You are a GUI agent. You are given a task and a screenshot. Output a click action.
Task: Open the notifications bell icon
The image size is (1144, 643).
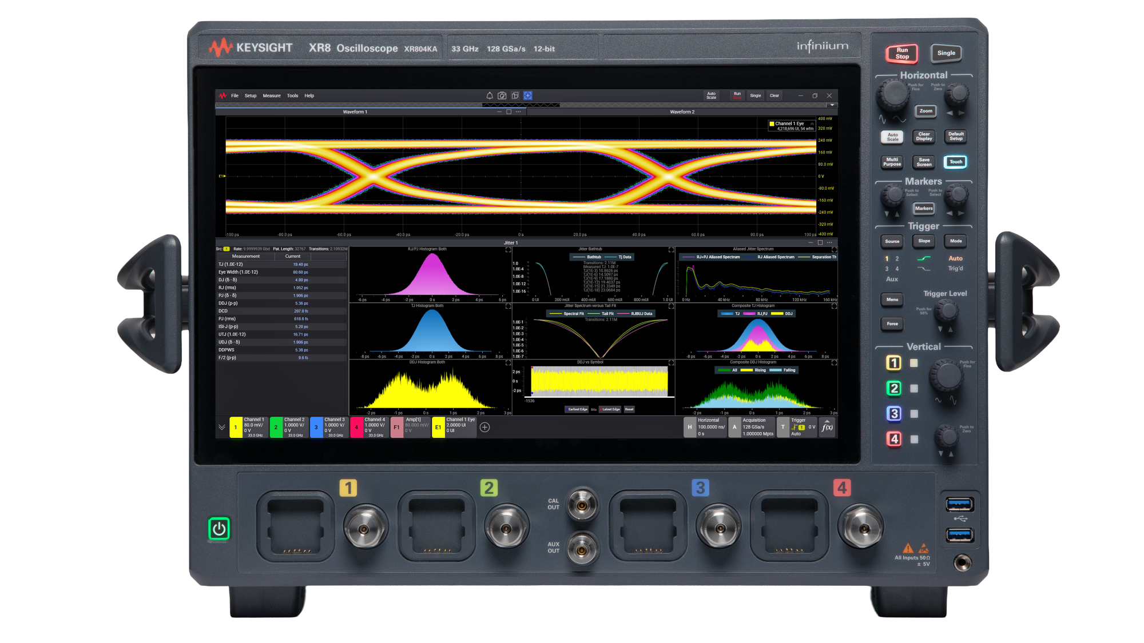pyautogui.click(x=490, y=95)
